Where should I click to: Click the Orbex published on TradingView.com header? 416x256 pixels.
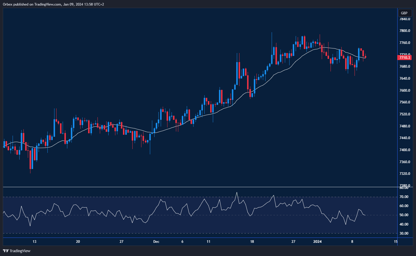coord(54,4)
